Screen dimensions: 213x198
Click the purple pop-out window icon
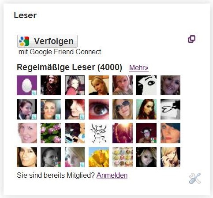click(191, 39)
